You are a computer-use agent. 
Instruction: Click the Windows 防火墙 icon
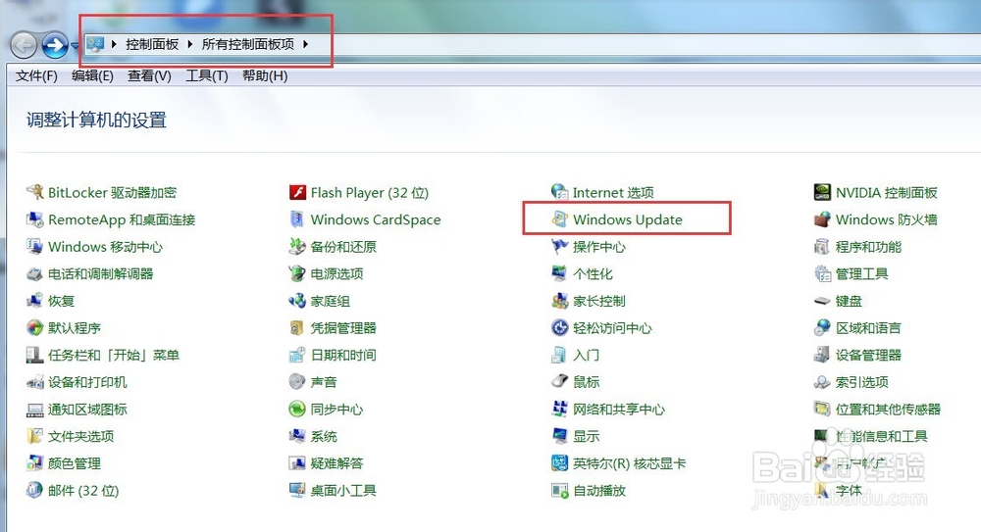(822, 219)
